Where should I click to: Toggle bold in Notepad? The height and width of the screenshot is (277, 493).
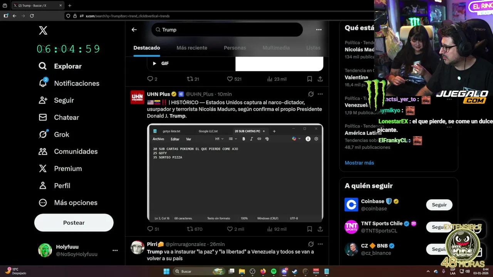[x=243, y=139]
